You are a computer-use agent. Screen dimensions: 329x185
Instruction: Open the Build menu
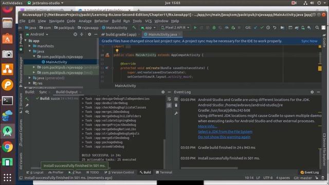pos(116,21)
